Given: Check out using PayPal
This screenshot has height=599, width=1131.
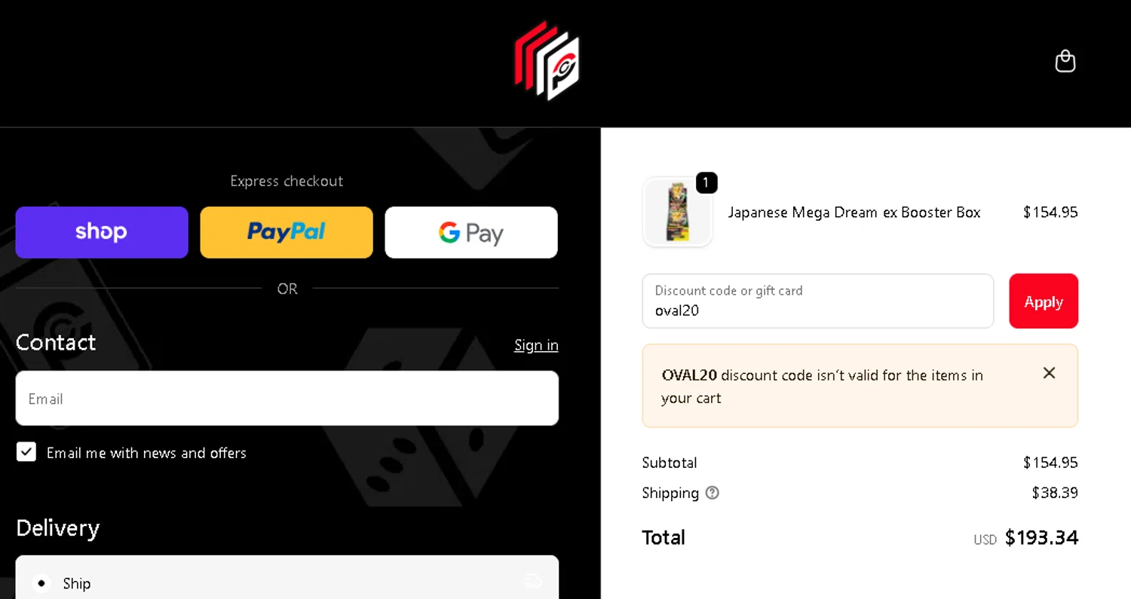Looking at the screenshot, I should pos(287,232).
